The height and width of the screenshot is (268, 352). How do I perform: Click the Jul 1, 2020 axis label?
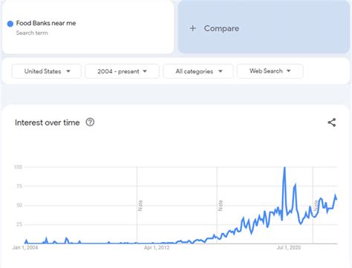point(288,247)
